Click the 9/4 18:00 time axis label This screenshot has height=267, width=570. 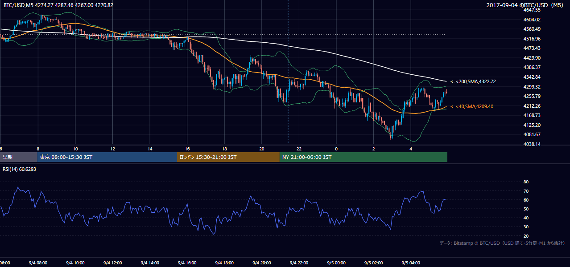tap(224, 263)
